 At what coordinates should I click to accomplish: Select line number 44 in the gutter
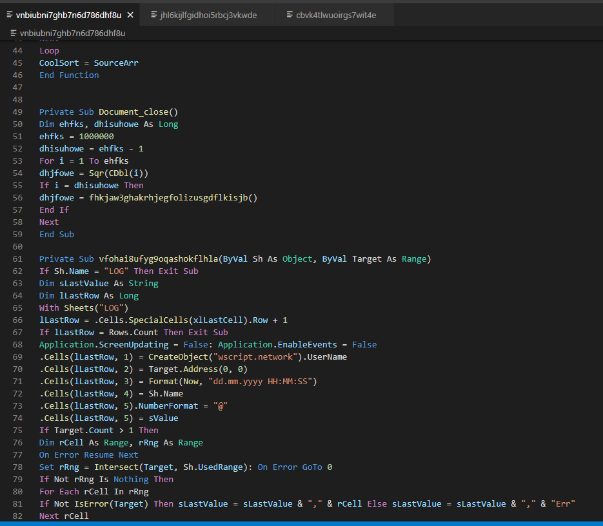pos(17,51)
